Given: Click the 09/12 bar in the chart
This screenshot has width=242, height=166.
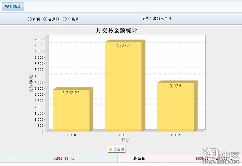Looking at the screenshot, I should click(175, 110).
